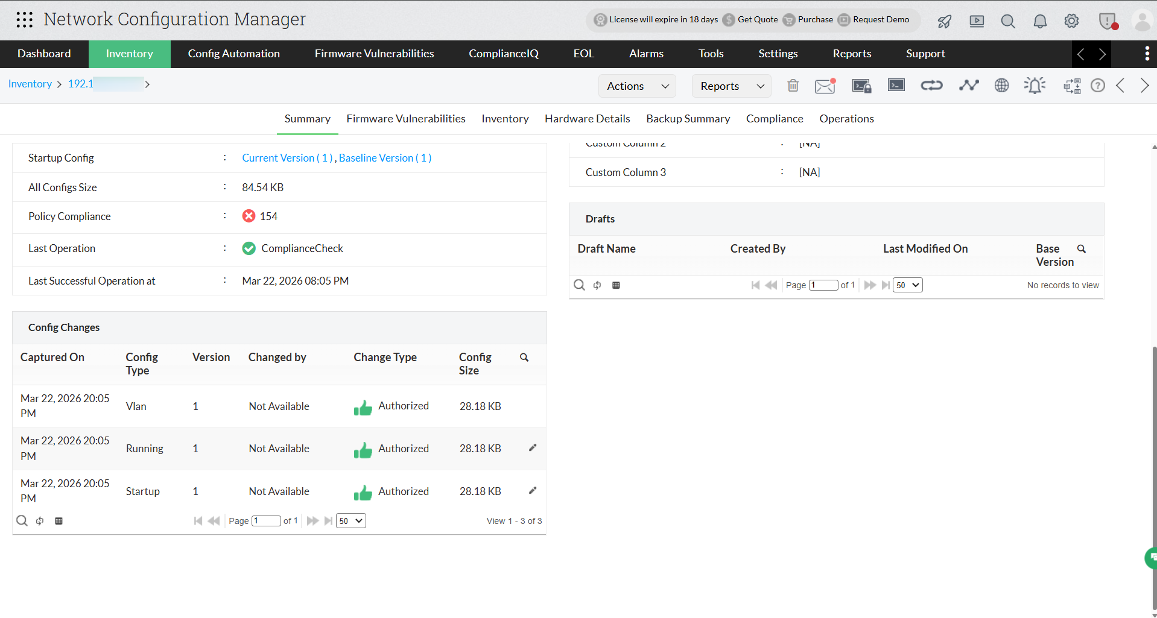
Task: Click the Get Quote link
Action: click(756, 19)
